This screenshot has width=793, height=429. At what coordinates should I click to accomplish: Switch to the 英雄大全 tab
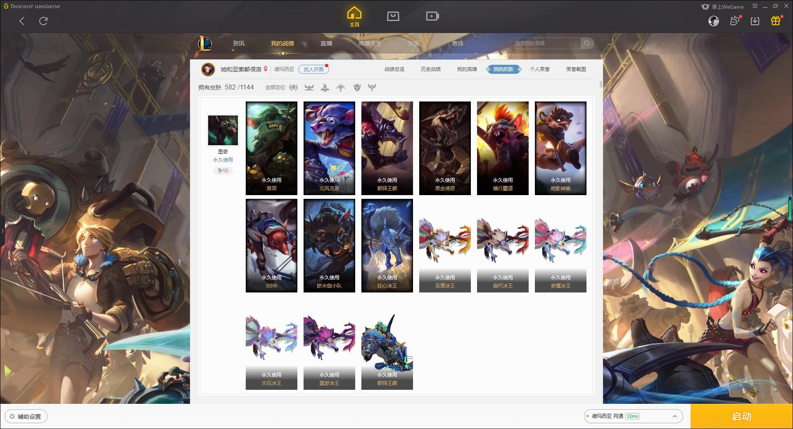point(370,43)
